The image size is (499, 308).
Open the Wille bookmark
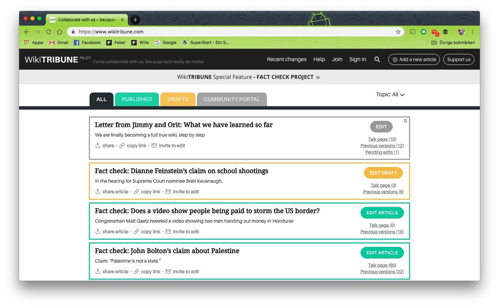click(140, 43)
